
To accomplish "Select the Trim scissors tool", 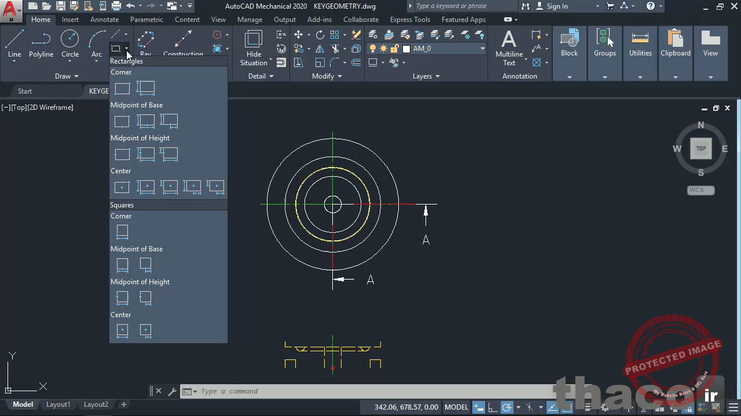I will [x=335, y=49].
